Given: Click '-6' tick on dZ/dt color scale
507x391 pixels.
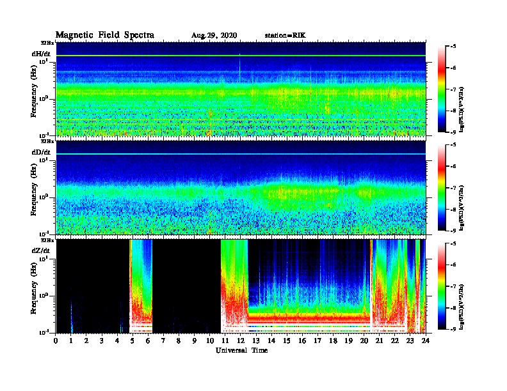Looking at the screenshot, I should pos(453,265).
